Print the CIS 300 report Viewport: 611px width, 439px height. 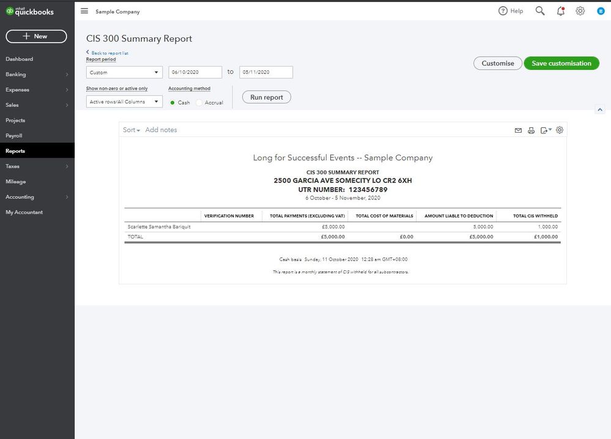click(x=531, y=130)
